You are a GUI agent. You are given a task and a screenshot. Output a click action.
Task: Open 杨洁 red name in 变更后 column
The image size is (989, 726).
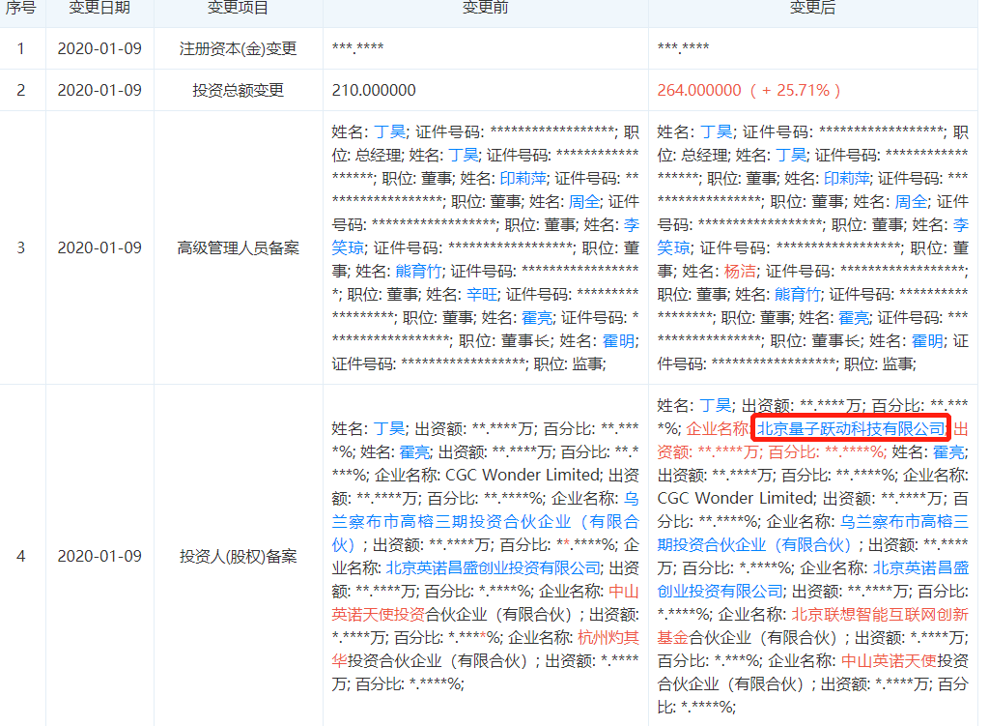click(x=740, y=272)
